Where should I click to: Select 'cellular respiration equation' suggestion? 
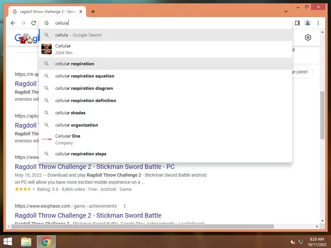(x=165, y=76)
